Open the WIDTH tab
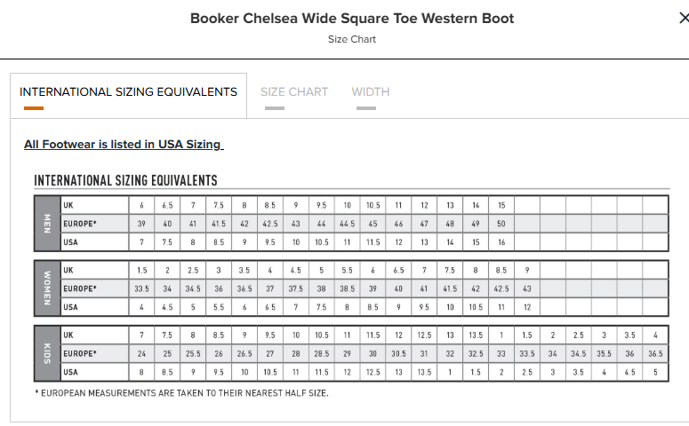The image size is (689, 426). click(371, 91)
